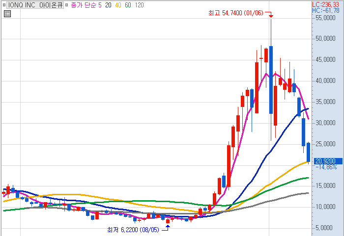Select the 120-day moving average legend
The width and height of the screenshot is (344, 236).
click(139, 5)
